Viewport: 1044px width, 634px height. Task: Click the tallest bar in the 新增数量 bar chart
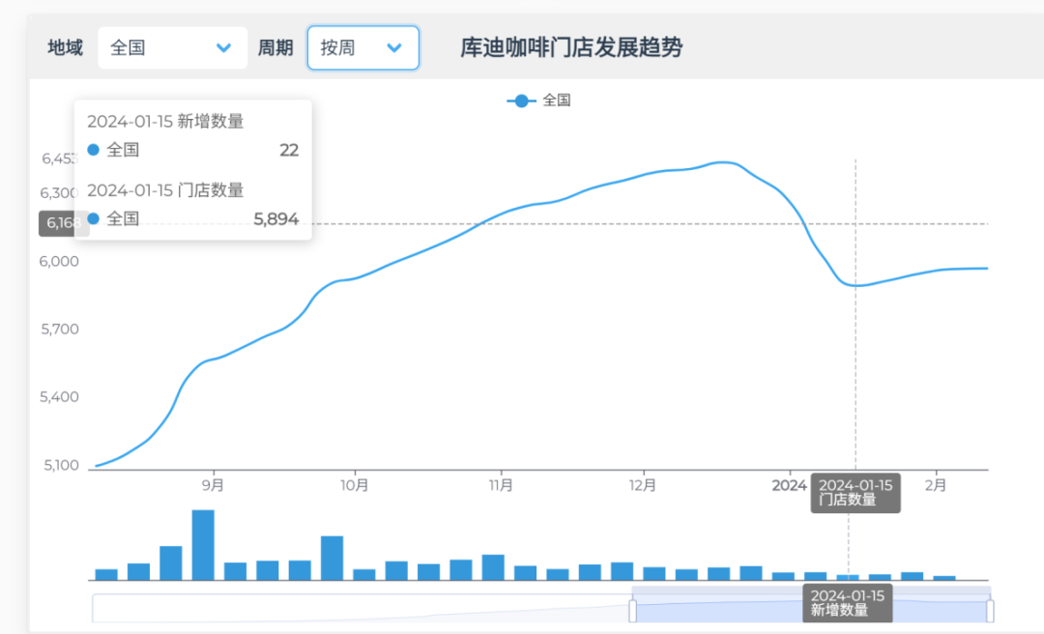click(x=203, y=545)
